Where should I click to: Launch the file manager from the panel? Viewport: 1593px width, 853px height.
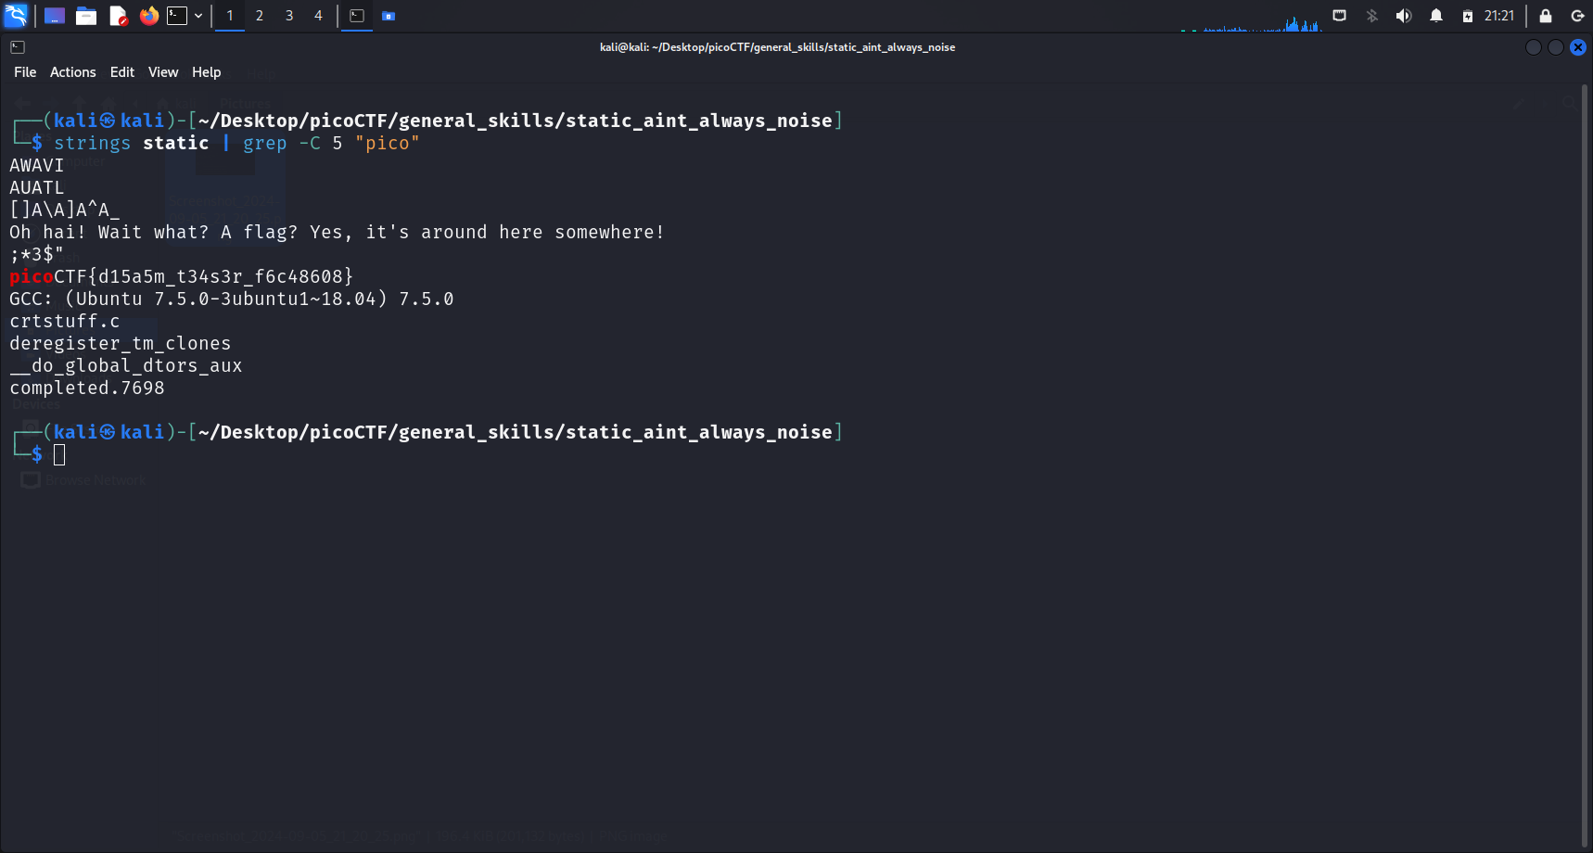(86, 16)
